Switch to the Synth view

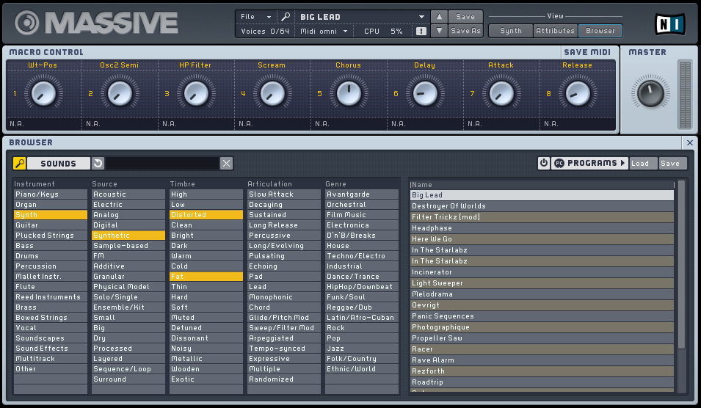coord(511,31)
